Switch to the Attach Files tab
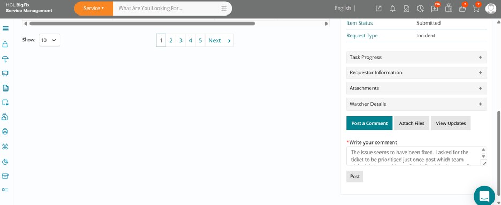 coord(412,123)
